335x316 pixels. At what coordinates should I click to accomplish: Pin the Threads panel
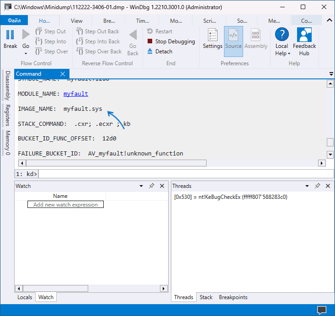(x=318, y=186)
